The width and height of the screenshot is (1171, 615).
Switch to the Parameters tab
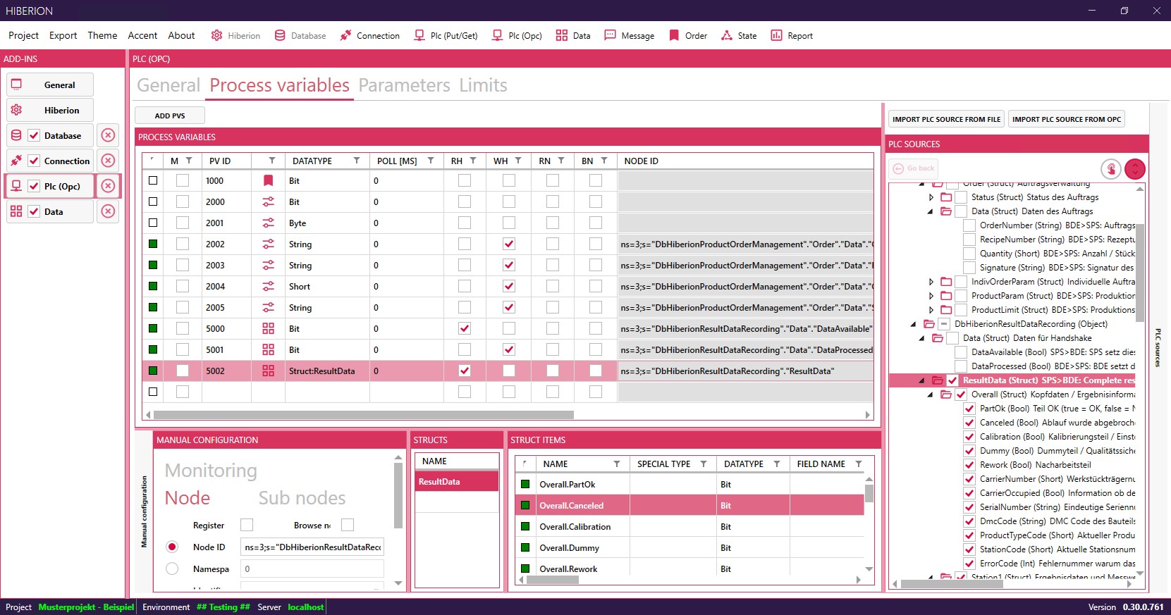404,85
